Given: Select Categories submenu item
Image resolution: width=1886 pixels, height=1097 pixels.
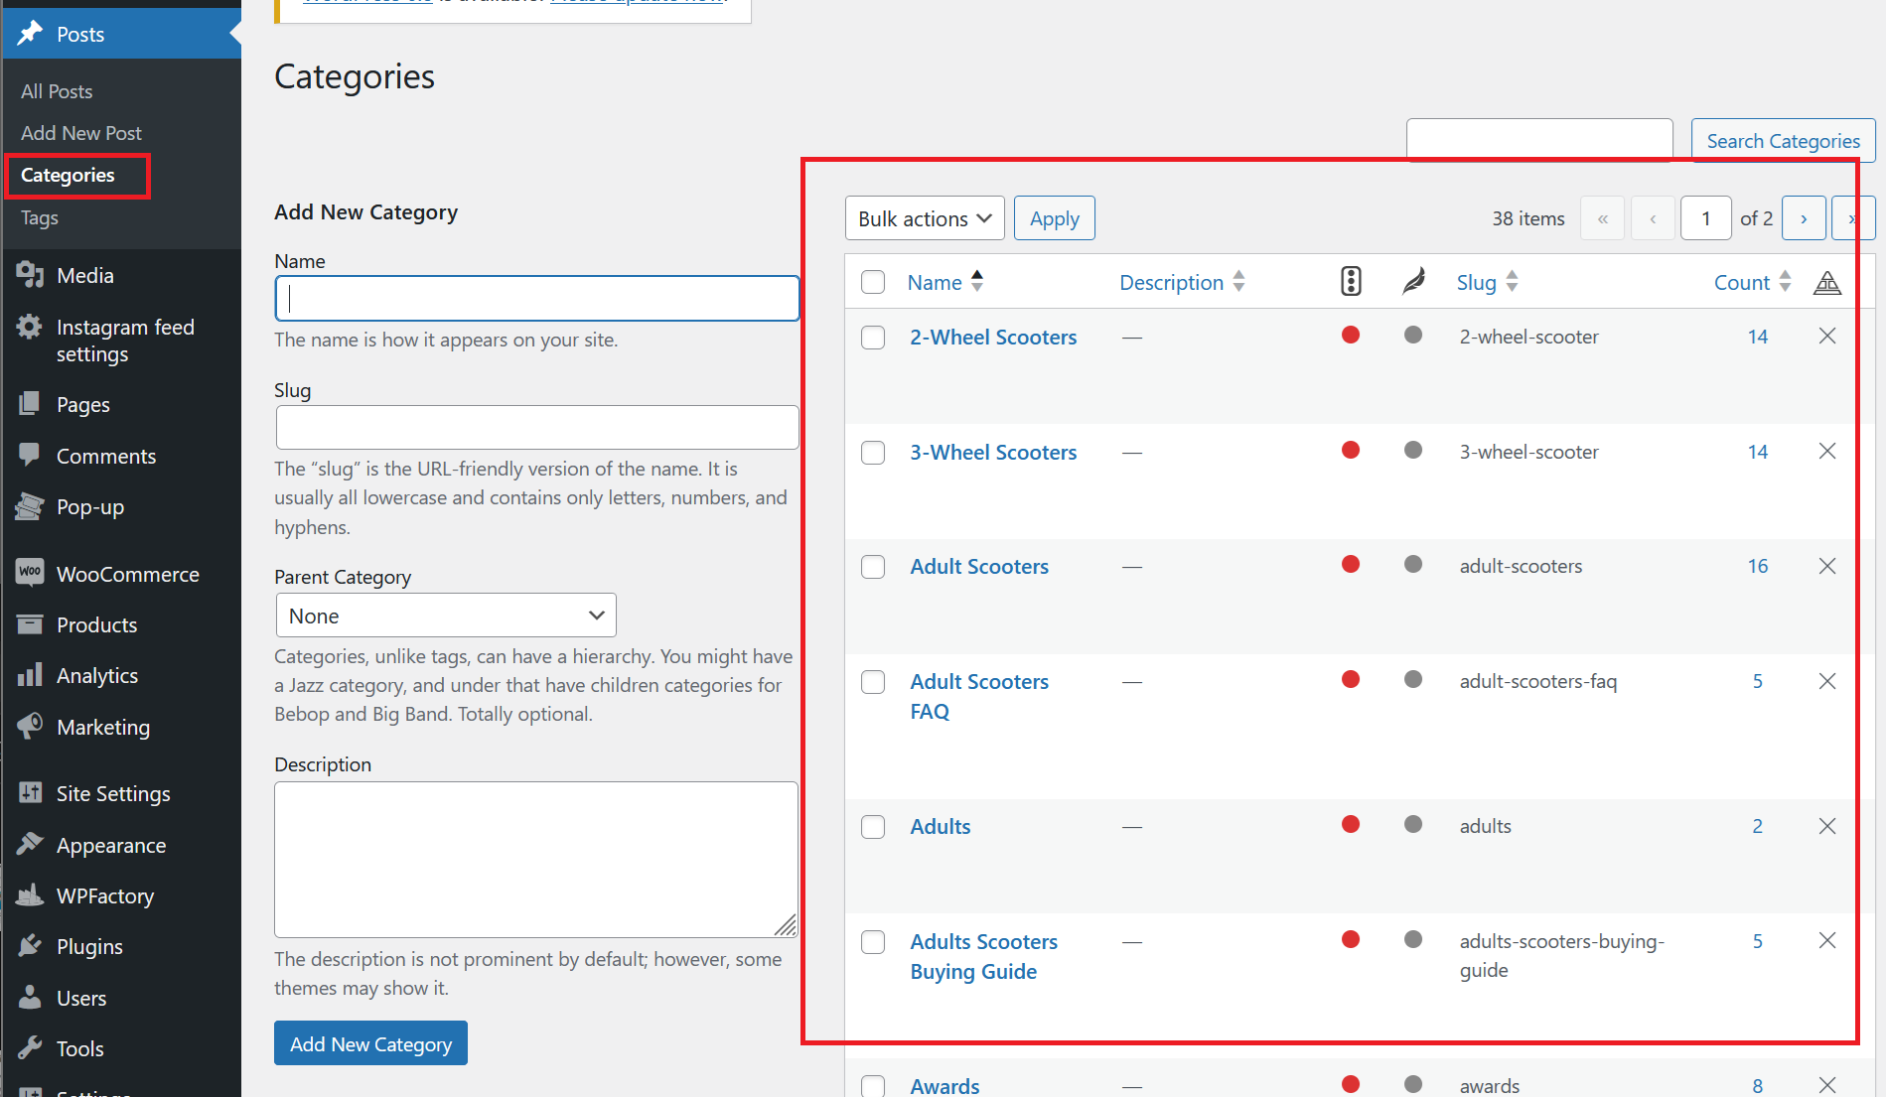Looking at the screenshot, I should 68,175.
